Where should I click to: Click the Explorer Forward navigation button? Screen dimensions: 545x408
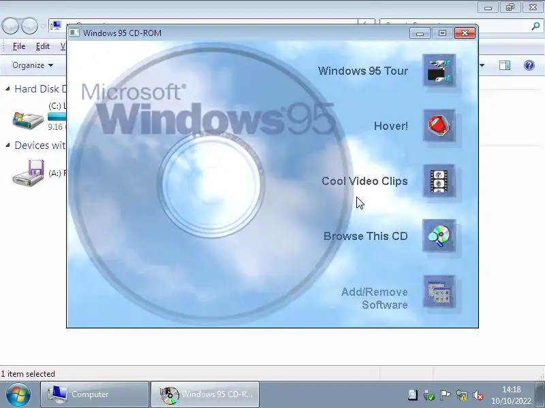point(29,26)
